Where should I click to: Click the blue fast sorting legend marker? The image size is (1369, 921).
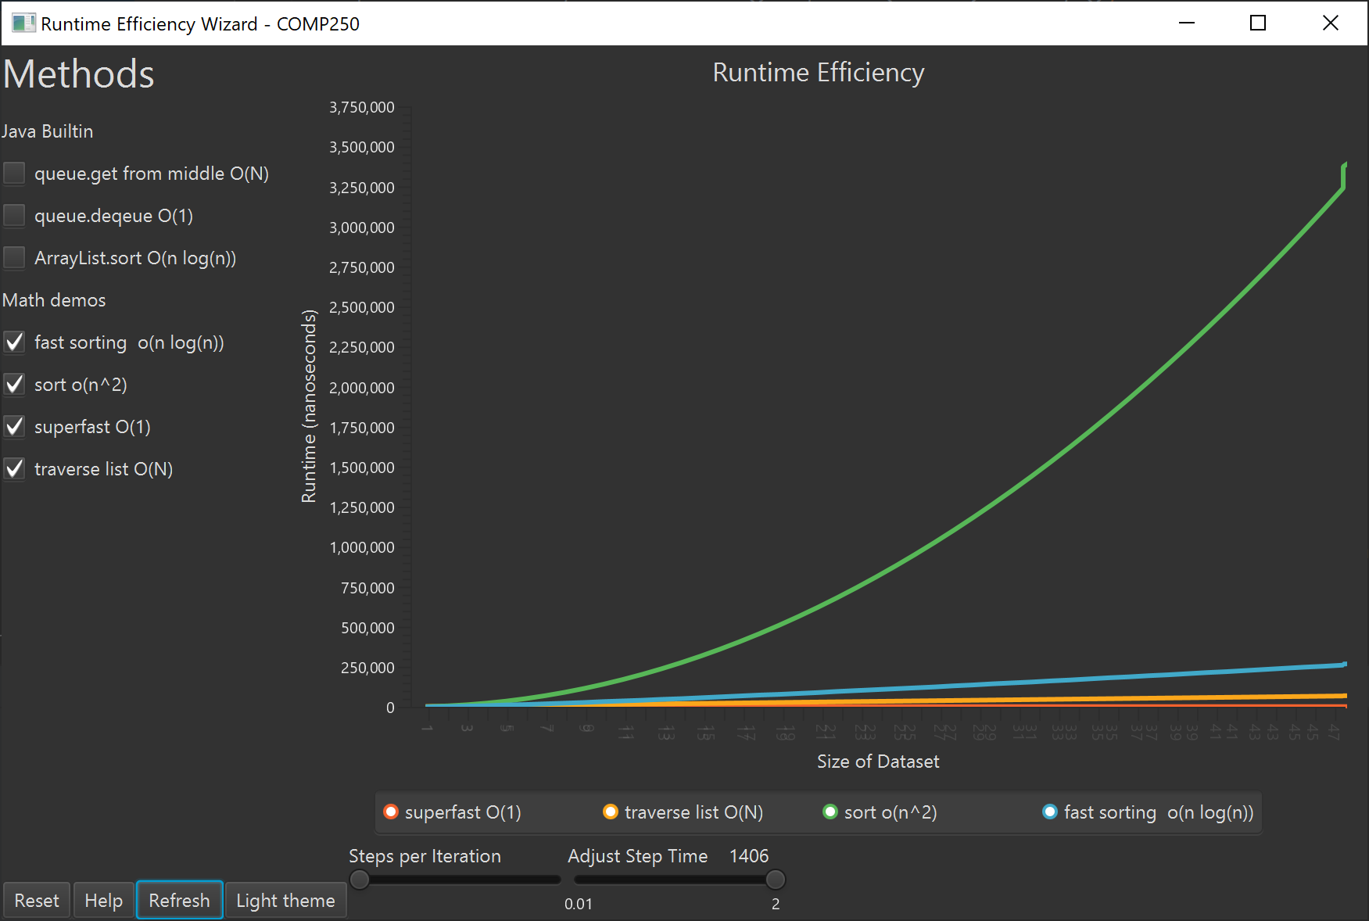pyautogui.click(x=1048, y=812)
